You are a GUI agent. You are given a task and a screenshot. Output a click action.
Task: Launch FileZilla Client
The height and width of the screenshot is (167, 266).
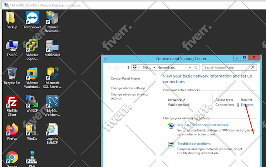tap(12, 106)
